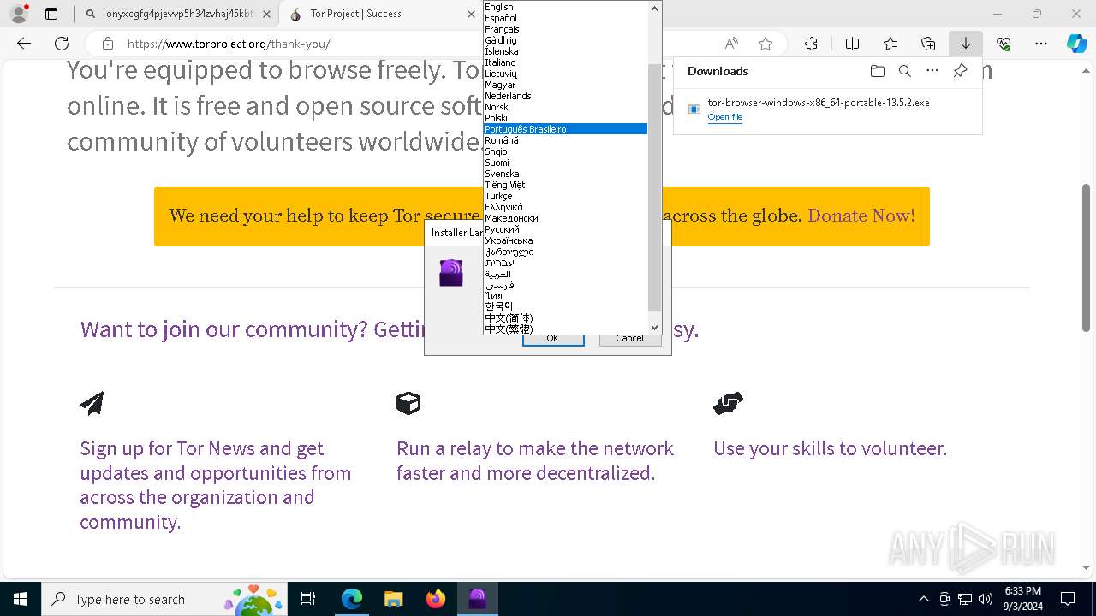Screen dimensions: 1096x616
Task: Pick Magyar from the language list
Action: tap(565, 85)
